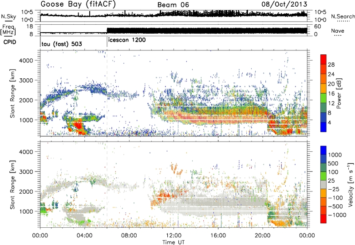
Task: Click the '-1000' velocity colorbar tick value
Action: coord(337,215)
